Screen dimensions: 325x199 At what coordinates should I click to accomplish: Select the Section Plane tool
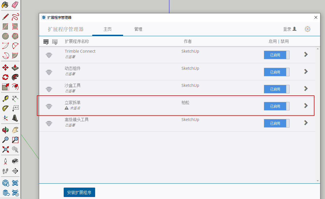(x=15, y=171)
